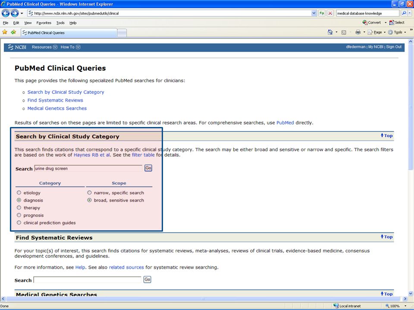Image resolution: width=414 pixels, height=310 pixels.
Task: Click the RSS feeds icon
Action: (x=344, y=32)
